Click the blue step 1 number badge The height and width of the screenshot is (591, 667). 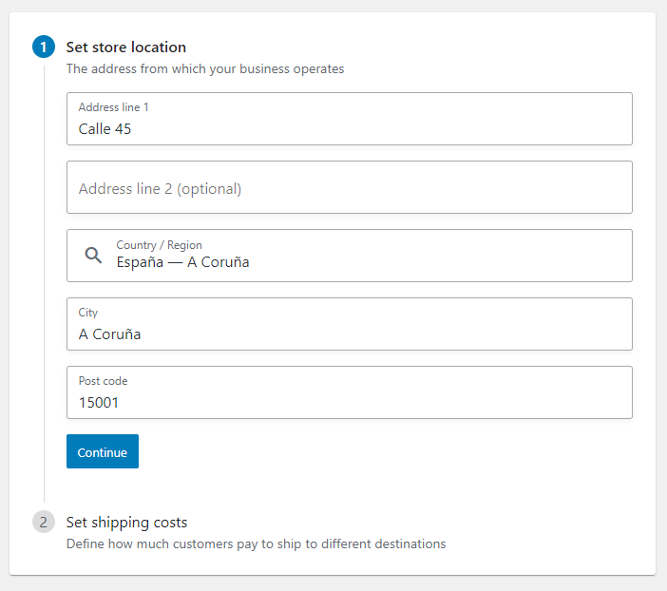click(x=44, y=47)
